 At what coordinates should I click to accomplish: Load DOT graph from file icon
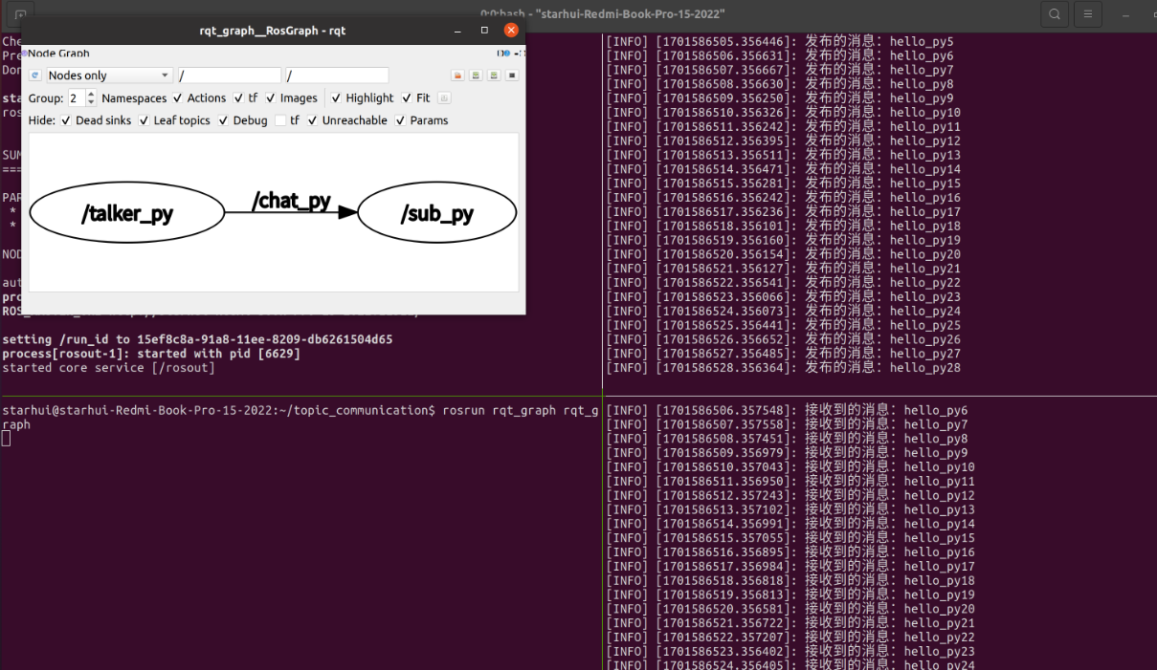point(457,76)
